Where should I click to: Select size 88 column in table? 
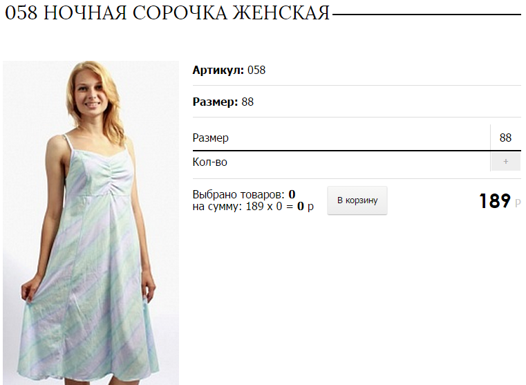tap(505, 138)
